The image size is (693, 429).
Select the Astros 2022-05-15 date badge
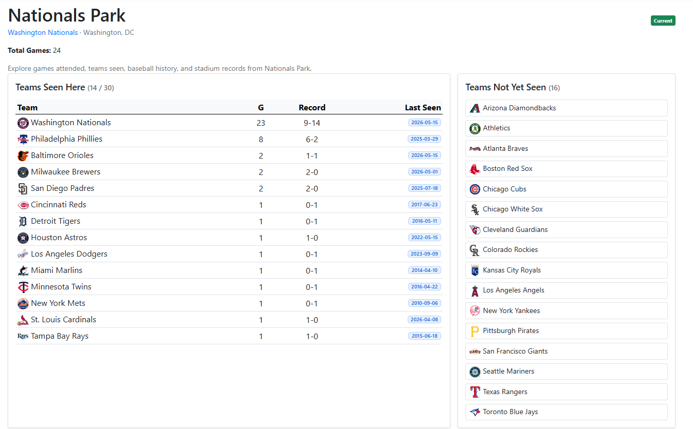coord(425,238)
